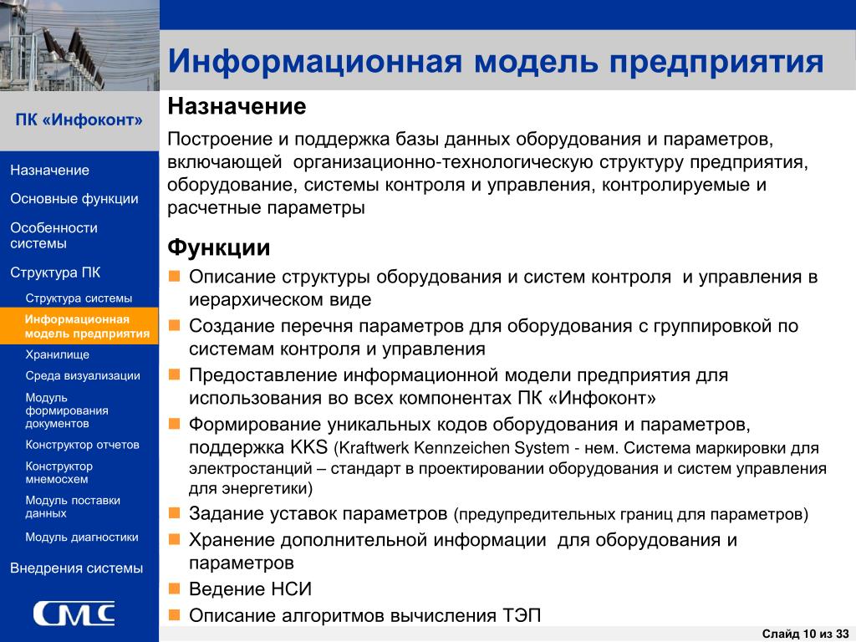The image size is (856, 642).
Task: Open Внедрения системы section
Action: [x=76, y=568]
